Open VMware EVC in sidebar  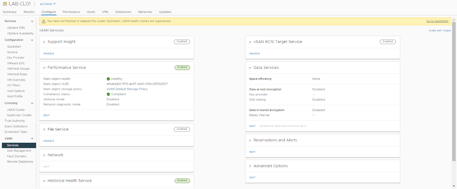[16, 63]
